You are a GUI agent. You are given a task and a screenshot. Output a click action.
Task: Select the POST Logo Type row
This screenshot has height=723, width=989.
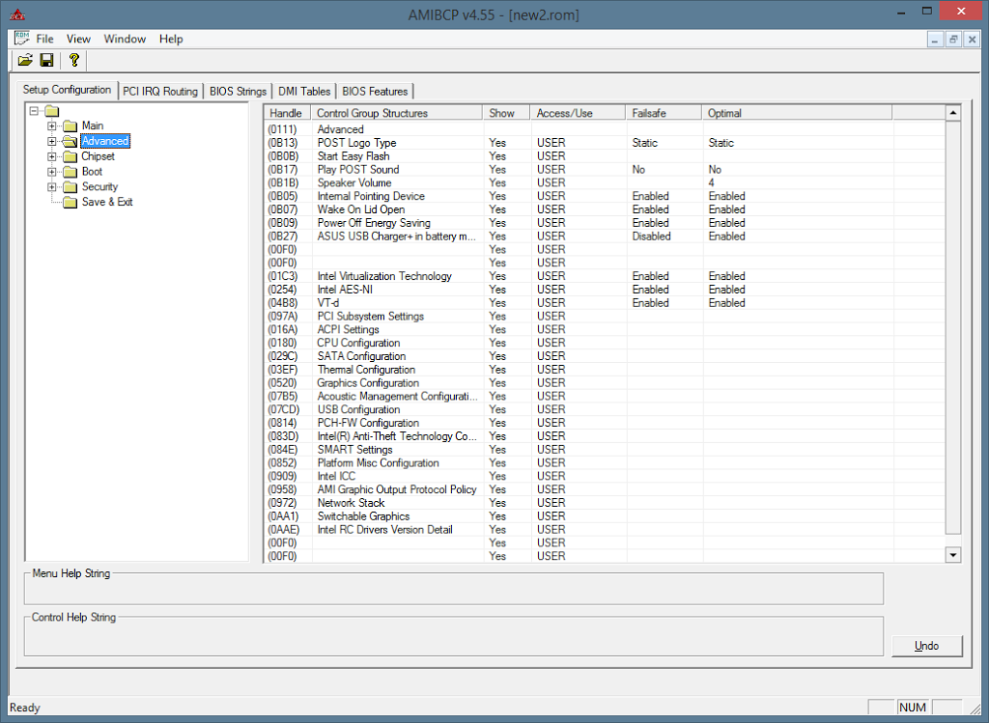coord(605,143)
